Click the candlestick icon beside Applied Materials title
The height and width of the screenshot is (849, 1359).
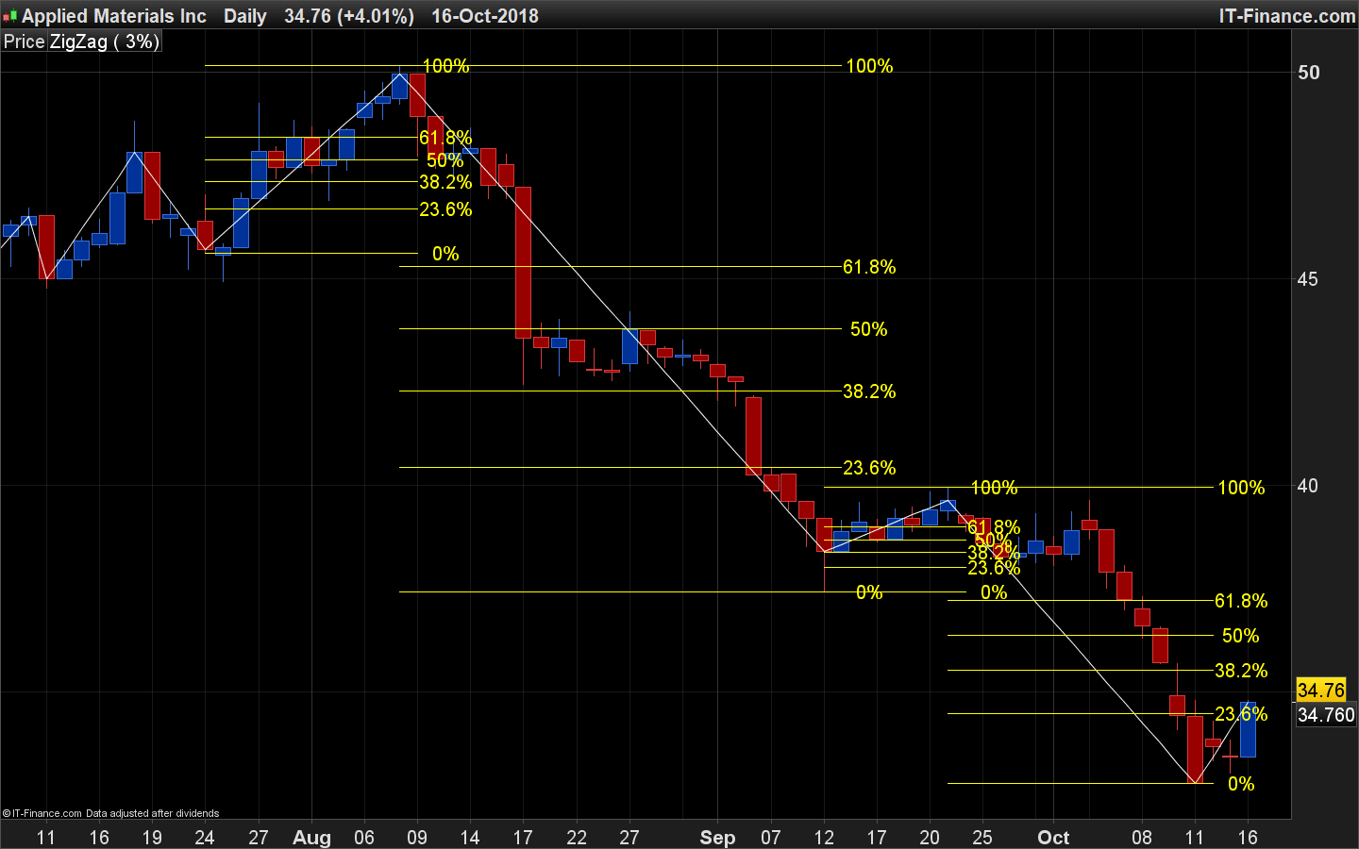click(10, 17)
